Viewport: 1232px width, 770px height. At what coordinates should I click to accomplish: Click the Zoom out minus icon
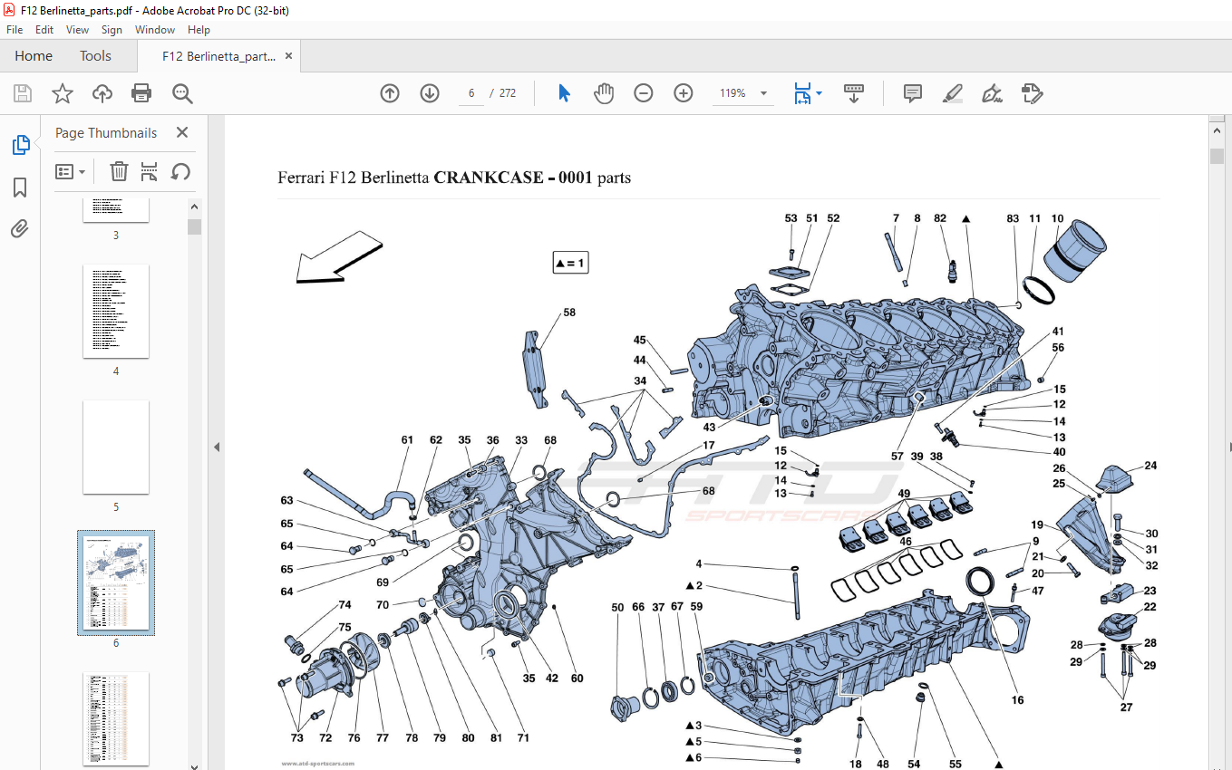point(644,93)
